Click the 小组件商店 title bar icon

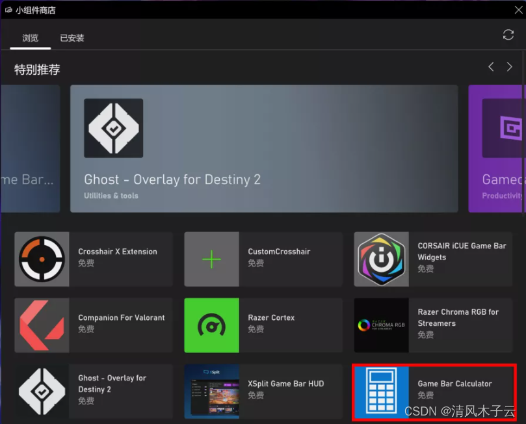click(x=8, y=10)
